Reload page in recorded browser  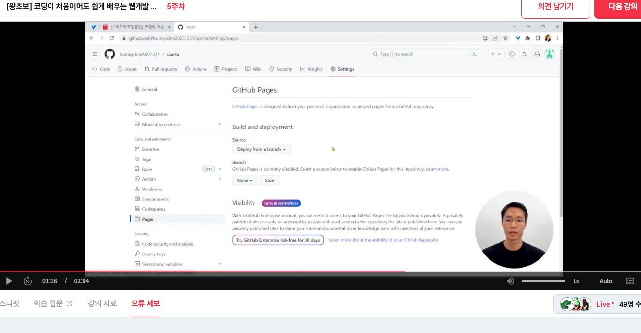(112, 38)
